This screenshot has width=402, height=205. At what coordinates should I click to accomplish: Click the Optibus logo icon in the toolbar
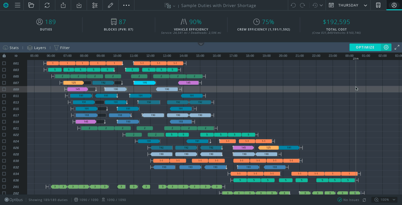(6, 5)
